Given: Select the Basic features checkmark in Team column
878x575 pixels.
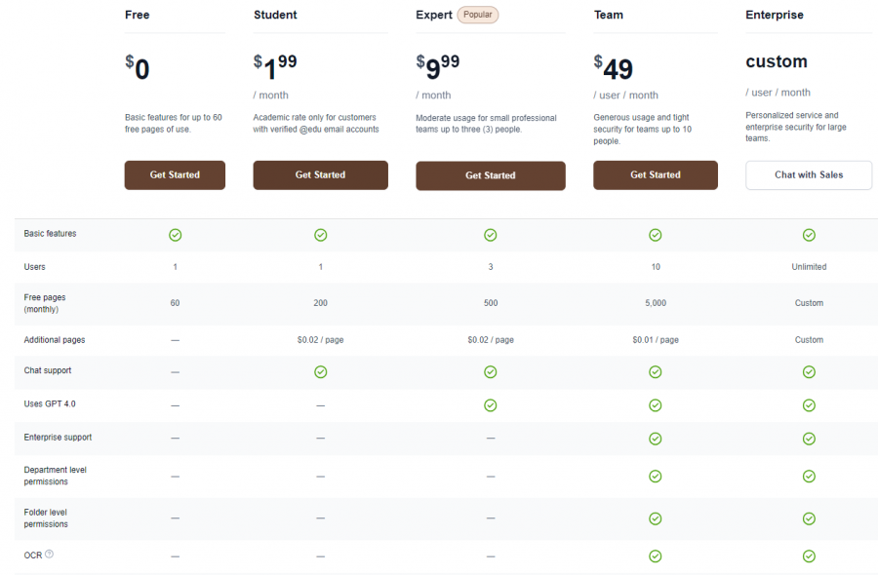Looking at the screenshot, I should point(655,235).
